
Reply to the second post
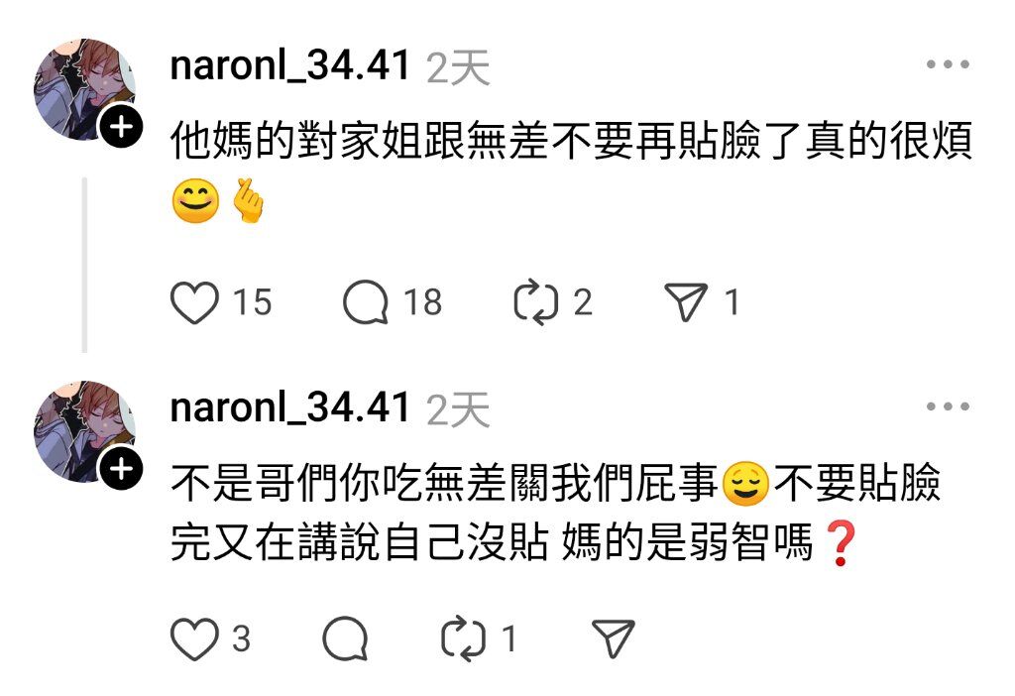pos(345,638)
